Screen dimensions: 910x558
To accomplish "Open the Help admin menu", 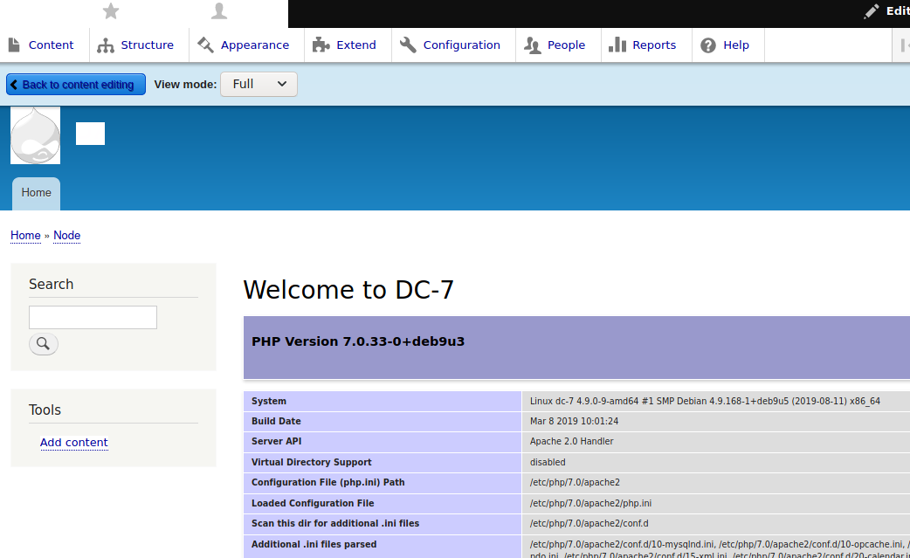I will pos(736,45).
